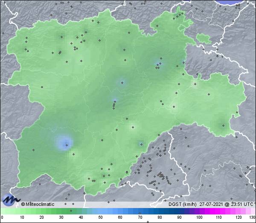
Task: Pick the light blue color band above 50
Action: pyautogui.click(x=100, y=211)
